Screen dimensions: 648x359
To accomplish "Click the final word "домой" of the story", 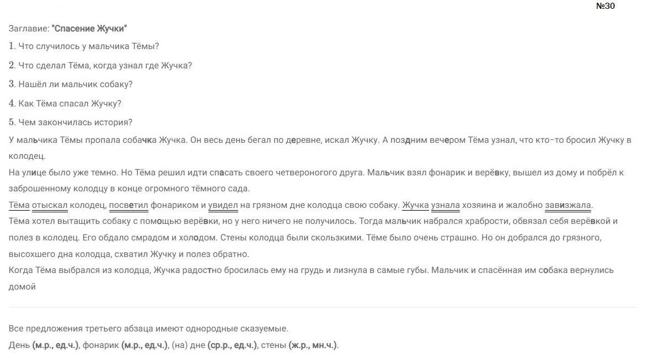I will coord(22,287).
